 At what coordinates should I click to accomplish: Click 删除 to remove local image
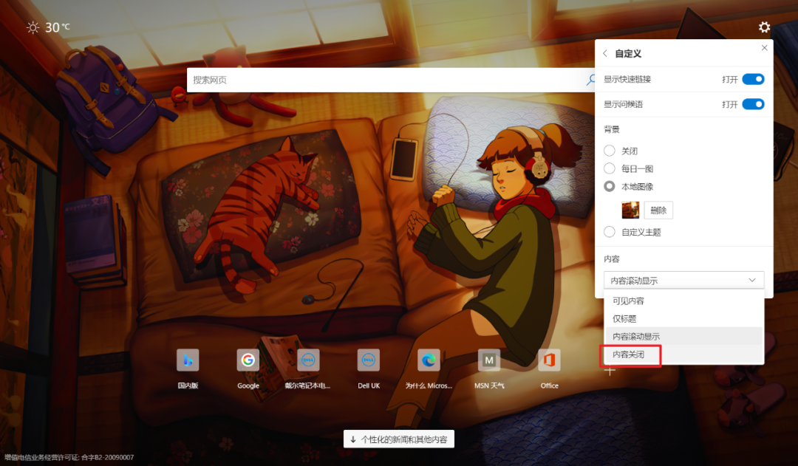[658, 210]
